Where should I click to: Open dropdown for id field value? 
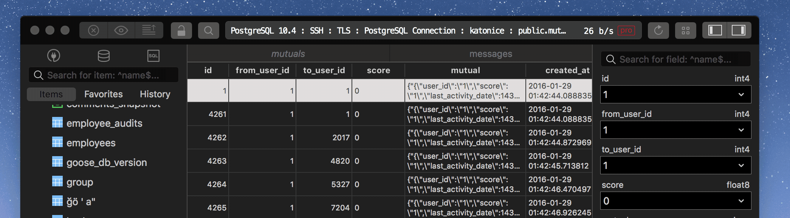click(x=741, y=95)
